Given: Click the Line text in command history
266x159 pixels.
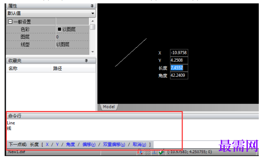Looking at the screenshot, I should (11, 123).
